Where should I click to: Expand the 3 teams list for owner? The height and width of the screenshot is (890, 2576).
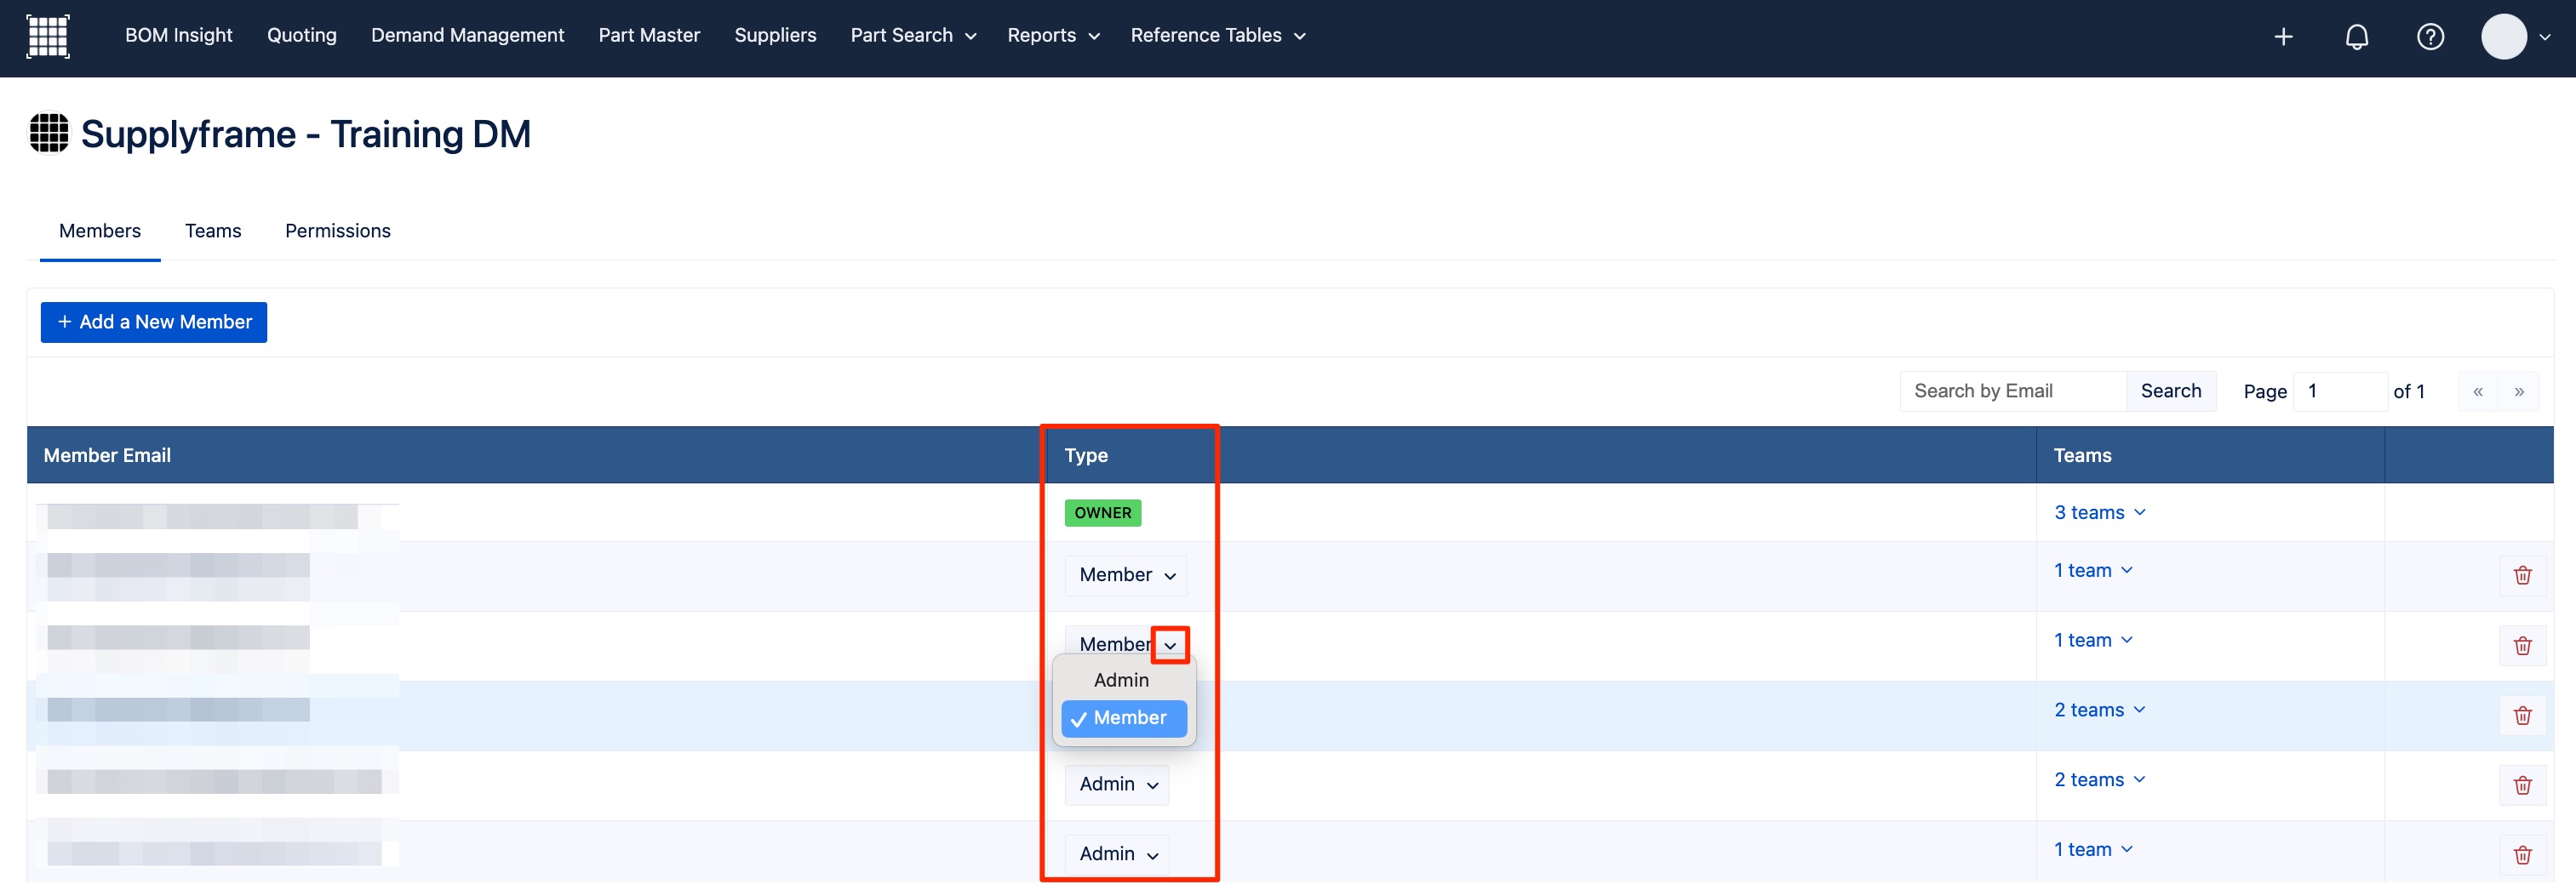2099,513
